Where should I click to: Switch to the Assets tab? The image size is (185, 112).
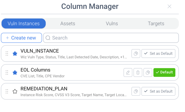[x=68, y=24]
